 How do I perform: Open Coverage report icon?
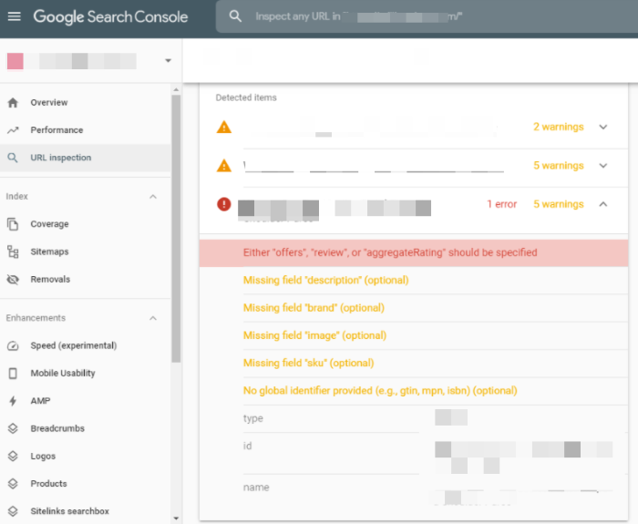tap(13, 224)
